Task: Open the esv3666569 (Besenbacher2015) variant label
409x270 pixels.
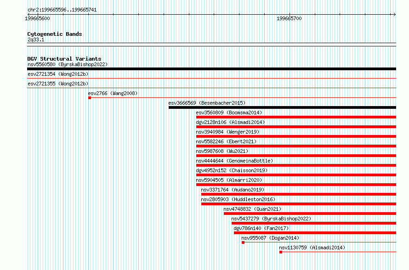Action: click(207, 103)
